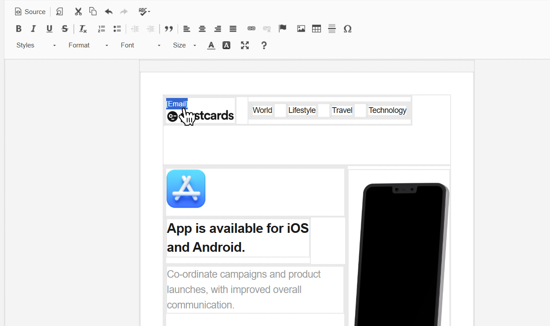Screen dimensions: 550x326
Task: Toggle strikethrough formatting
Action: click(65, 29)
